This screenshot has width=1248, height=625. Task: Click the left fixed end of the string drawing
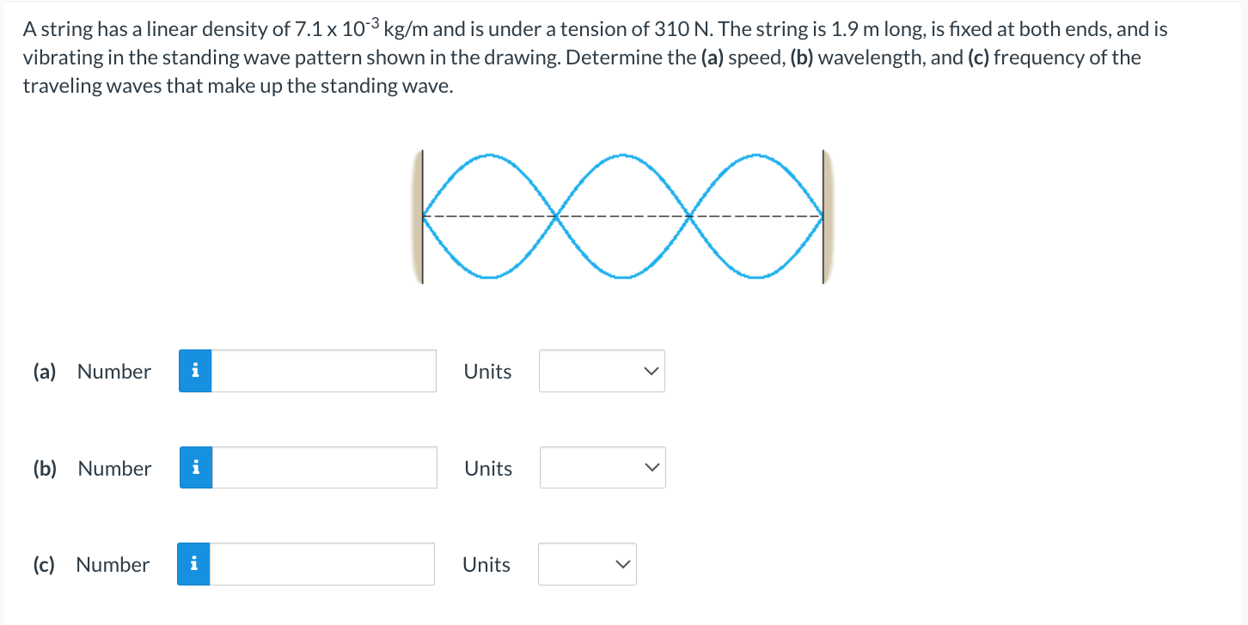423,215
